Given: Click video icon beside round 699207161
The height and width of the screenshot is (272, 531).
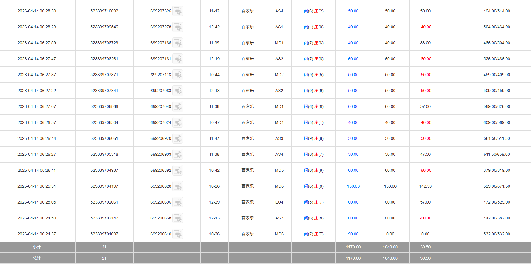Looking at the screenshot, I should tap(178, 59).
